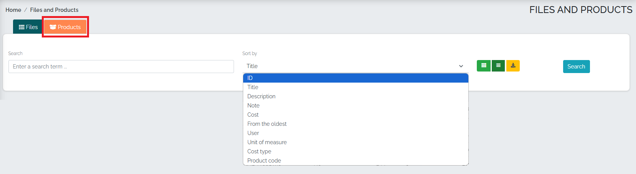Select Product code option
This screenshot has height=174, width=636.
356,161
